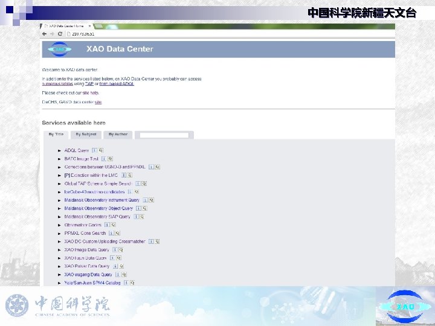Click search icon for XAO Image Data Query
435x326 pixels.
121,250
